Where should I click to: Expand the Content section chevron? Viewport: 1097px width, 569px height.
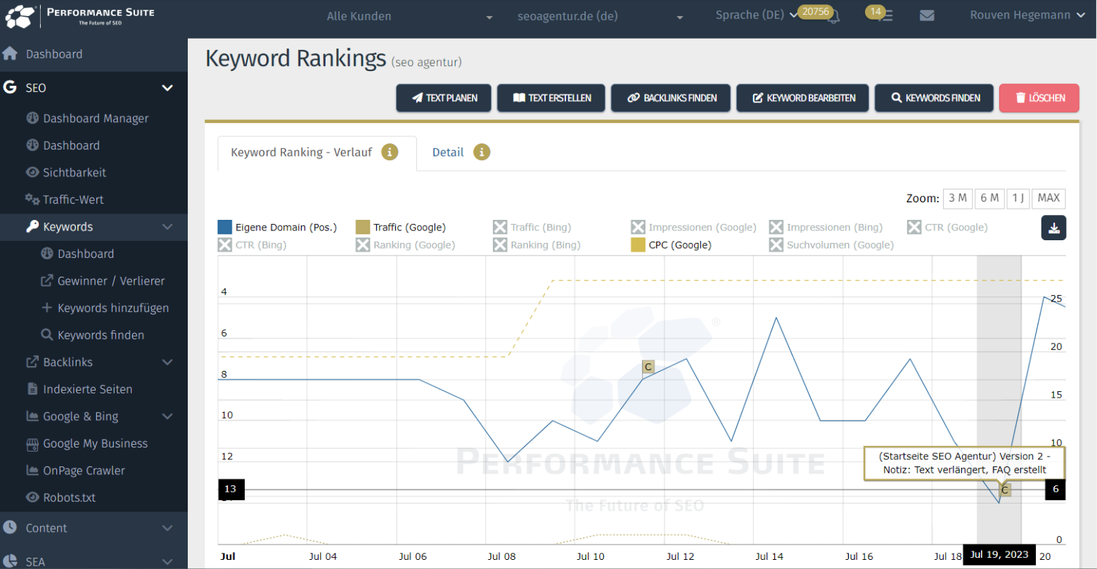(x=167, y=528)
